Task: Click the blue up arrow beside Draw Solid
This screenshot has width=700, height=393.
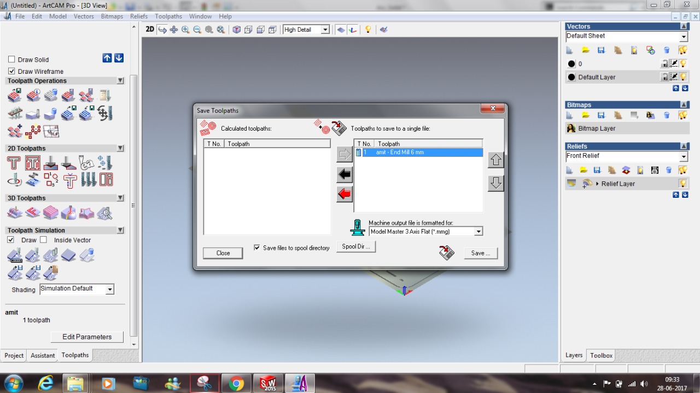Action: coord(107,58)
